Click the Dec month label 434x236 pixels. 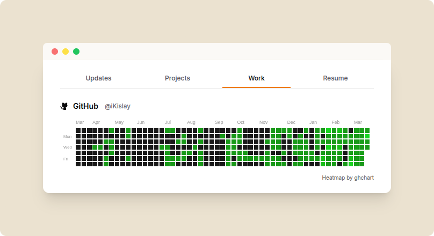(x=291, y=122)
